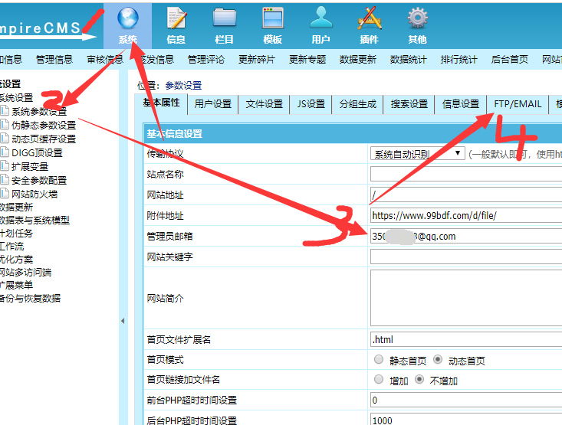
Task: Open 伪静态参数设置 in the sidebar tree
Action: tap(44, 126)
